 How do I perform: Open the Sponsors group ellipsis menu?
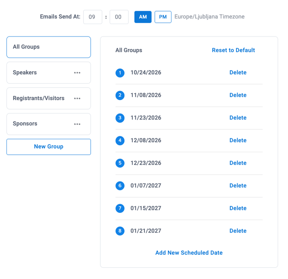point(77,124)
